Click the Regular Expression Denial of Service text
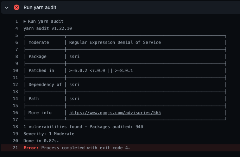The width and height of the screenshot is (240, 157). (115, 42)
